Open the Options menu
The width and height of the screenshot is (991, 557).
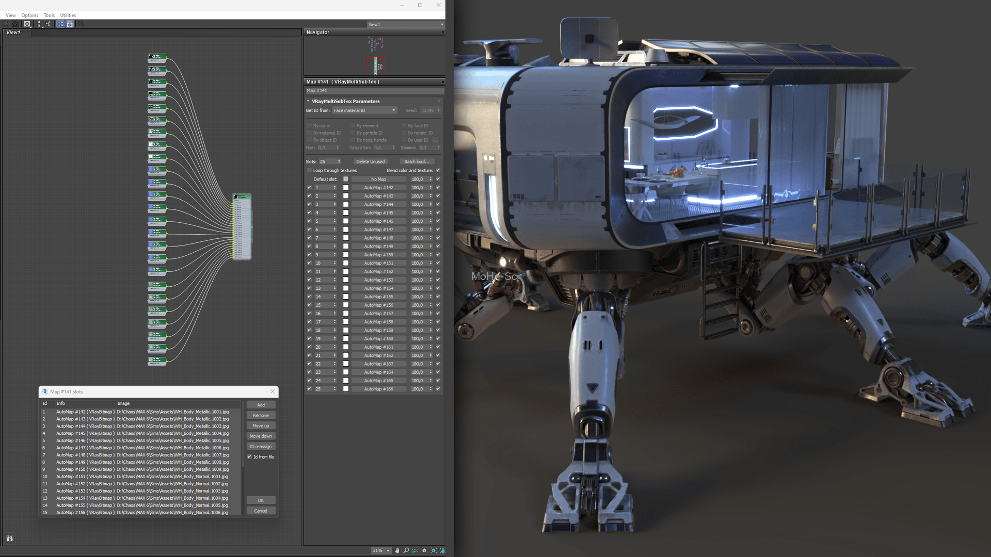(x=29, y=15)
